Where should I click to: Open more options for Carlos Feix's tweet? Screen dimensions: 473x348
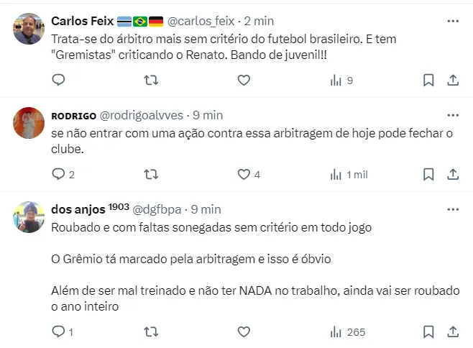453,21
